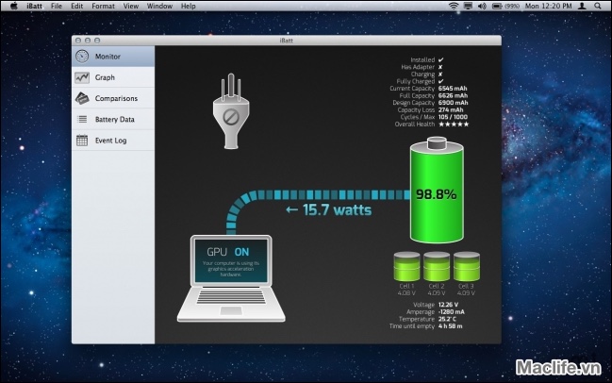Open the Format menu
The width and height of the screenshot is (612, 383).
coord(103,6)
